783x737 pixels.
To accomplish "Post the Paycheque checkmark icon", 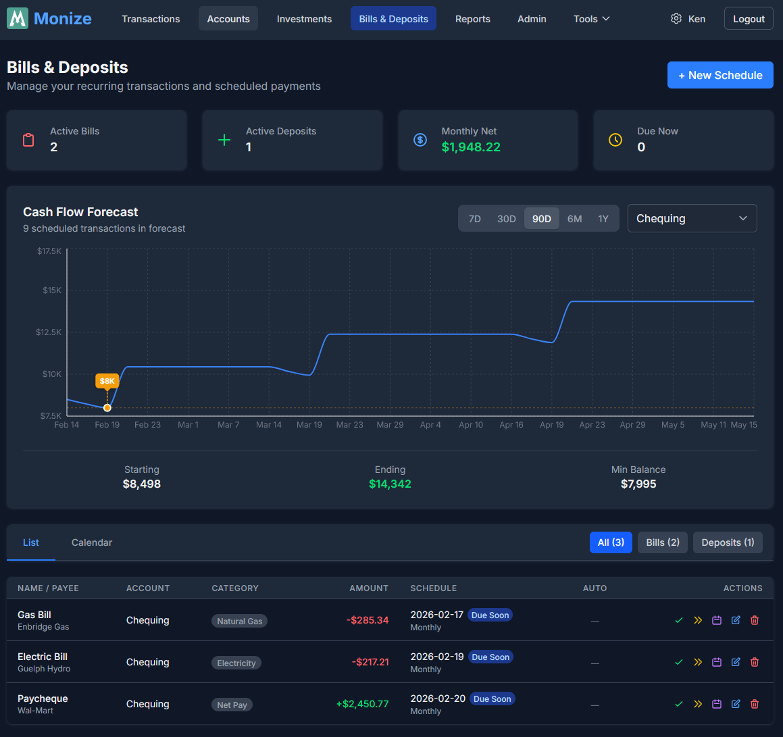I will [679, 704].
